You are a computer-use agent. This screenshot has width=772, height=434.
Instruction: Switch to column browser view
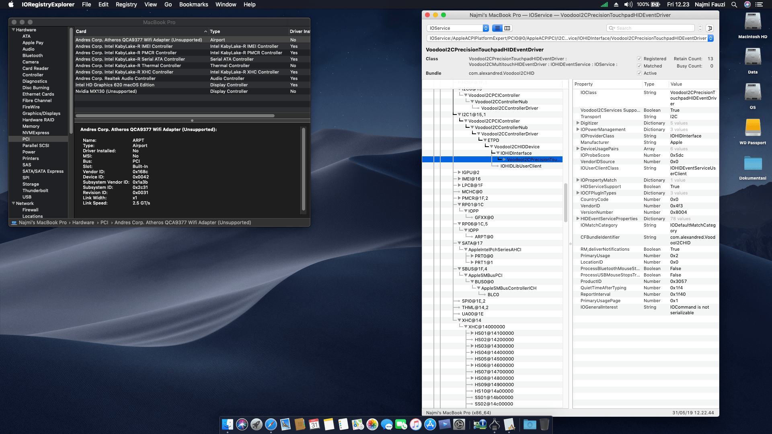coord(507,28)
